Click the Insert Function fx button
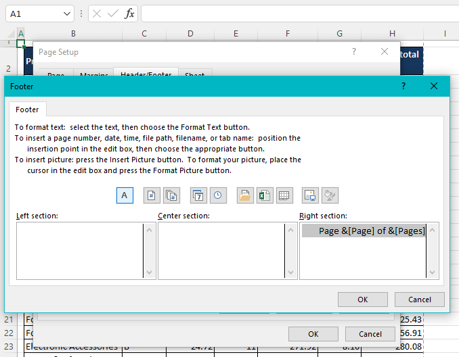 [x=129, y=14]
